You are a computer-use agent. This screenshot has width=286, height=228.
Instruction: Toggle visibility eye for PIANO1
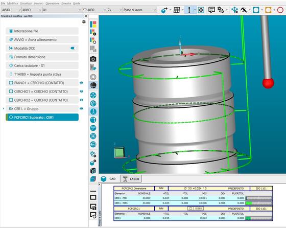81,83
